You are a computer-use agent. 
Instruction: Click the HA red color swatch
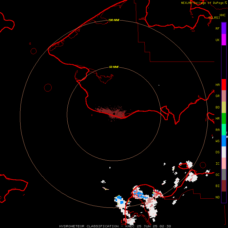click(x=224, y=85)
